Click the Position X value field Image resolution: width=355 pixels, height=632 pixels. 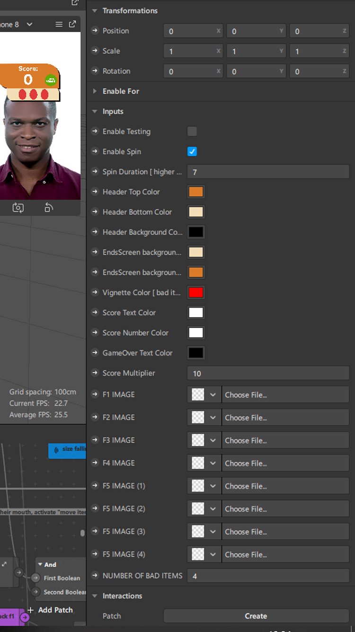pos(194,31)
